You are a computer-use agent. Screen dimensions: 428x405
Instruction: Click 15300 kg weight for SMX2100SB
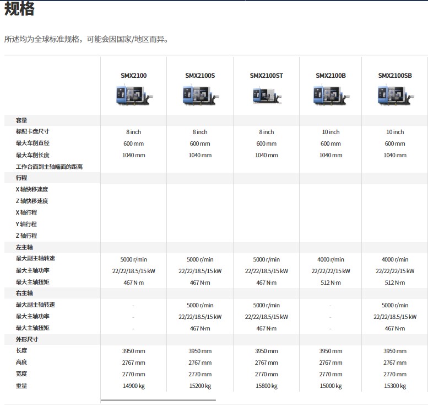pyautogui.click(x=395, y=386)
